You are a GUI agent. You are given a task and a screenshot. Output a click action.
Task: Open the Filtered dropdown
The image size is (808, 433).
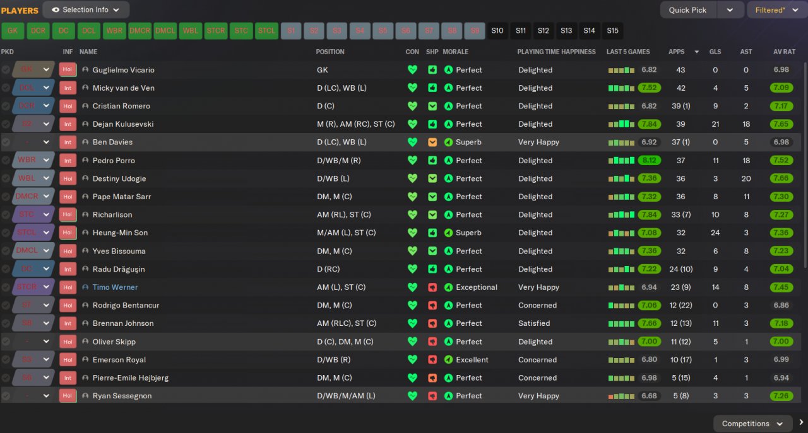777,10
